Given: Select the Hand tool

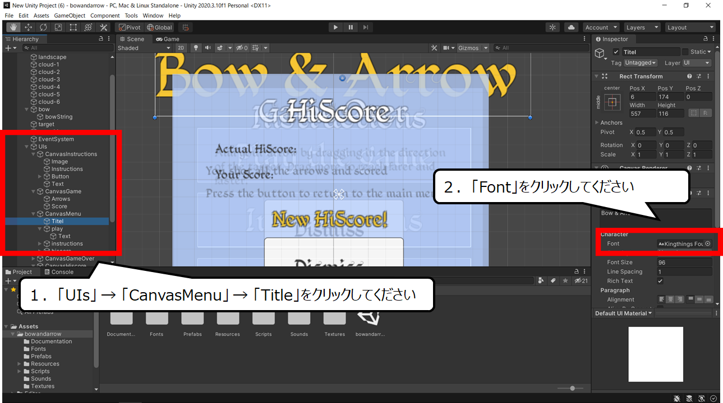Looking at the screenshot, I should 13,27.
